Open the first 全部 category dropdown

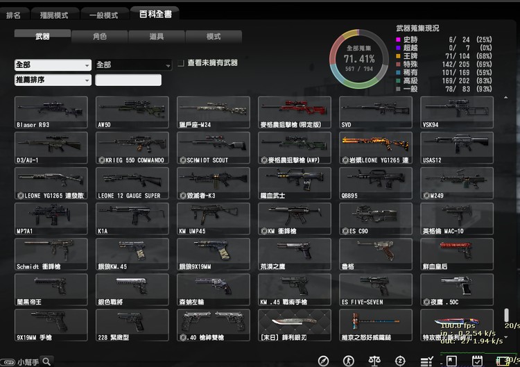[x=53, y=65]
